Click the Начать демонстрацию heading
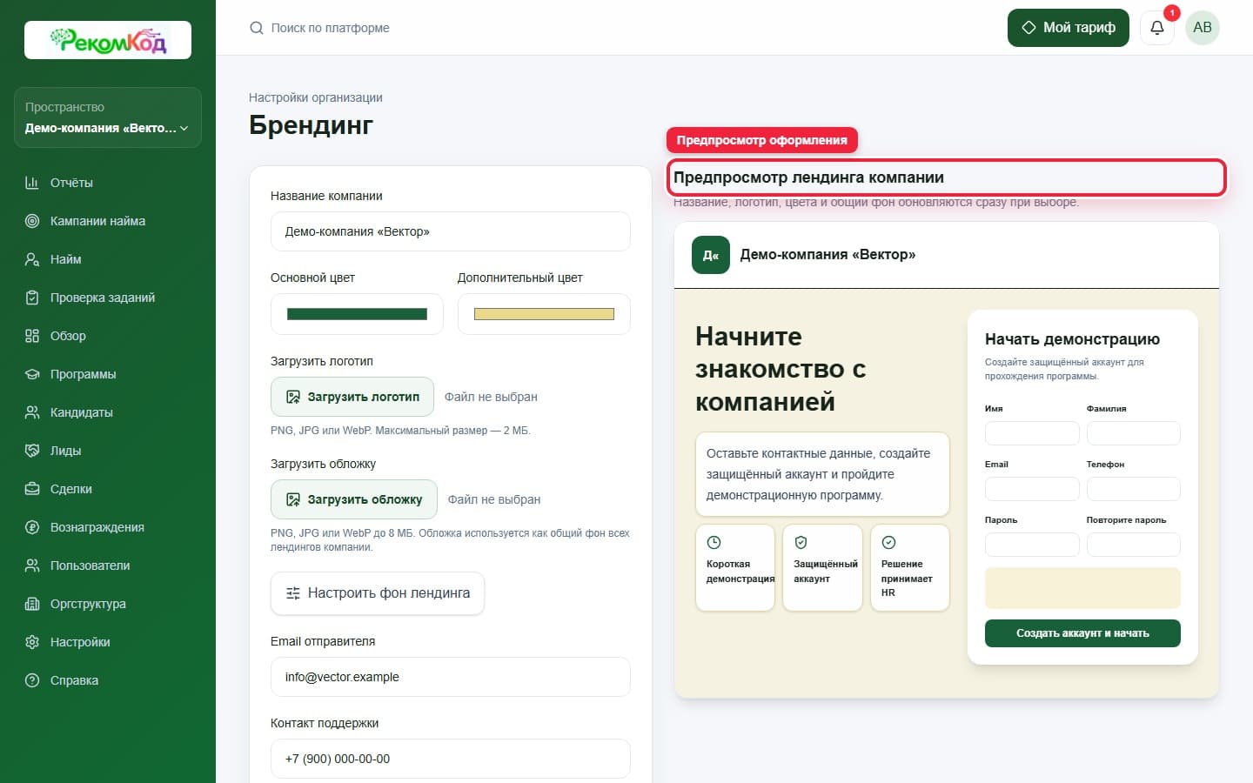This screenshot has height=783, width=1253. tap(1072, 339)
